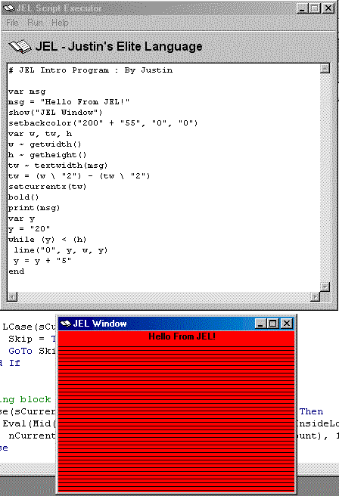Viewport: 339px width, 496px height.
Task: Close the JEL Window
Action: tap(287, 324)
